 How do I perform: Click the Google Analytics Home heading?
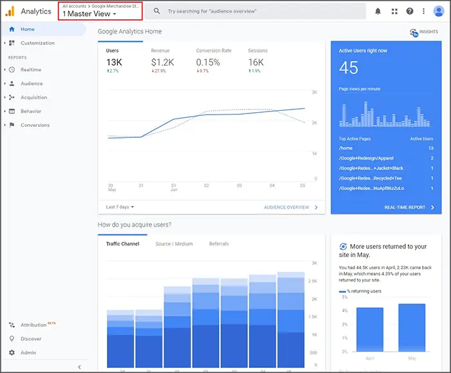pyautogui.click(x=130, y=32)
